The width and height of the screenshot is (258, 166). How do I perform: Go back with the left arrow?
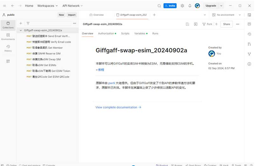point(12,6)
